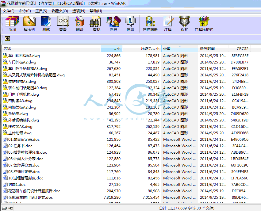Select file 10.过程管理封皮.doc
Viewport: 261px width, 211px height.
pos(26,178)
